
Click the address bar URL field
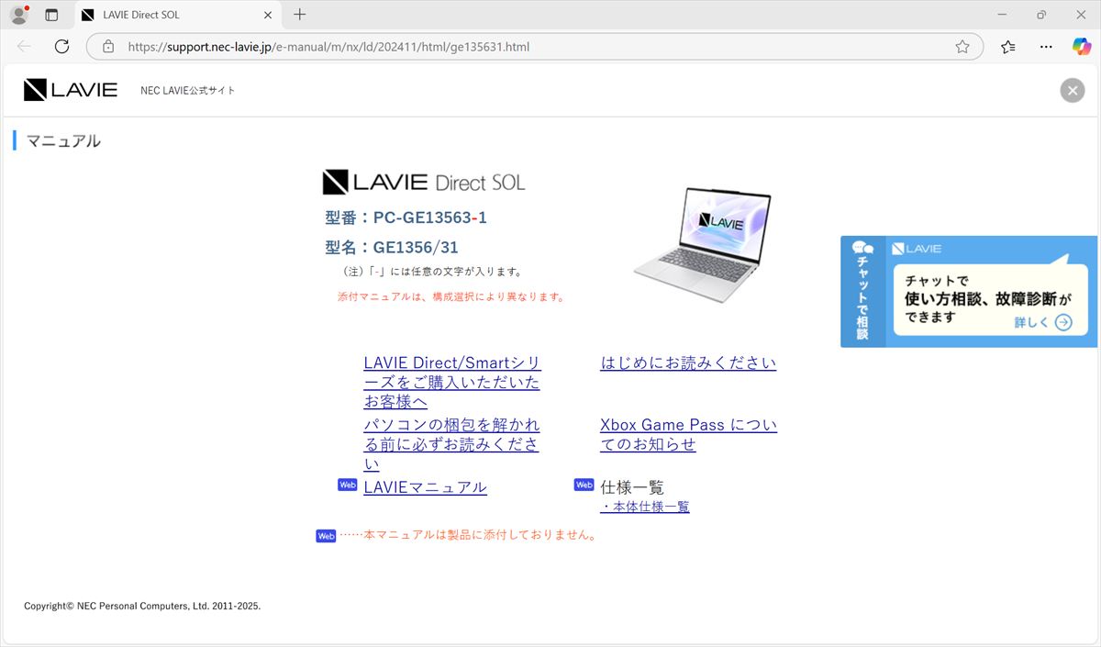(534, 47)
